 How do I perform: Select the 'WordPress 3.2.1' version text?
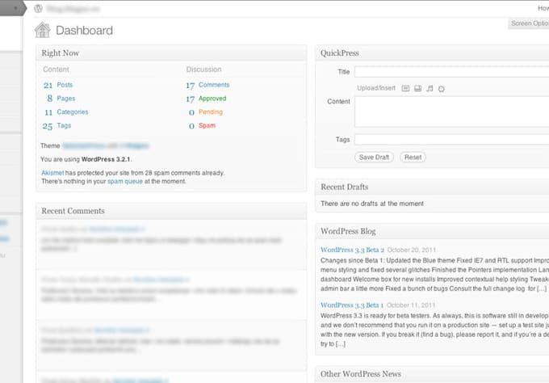106,159
